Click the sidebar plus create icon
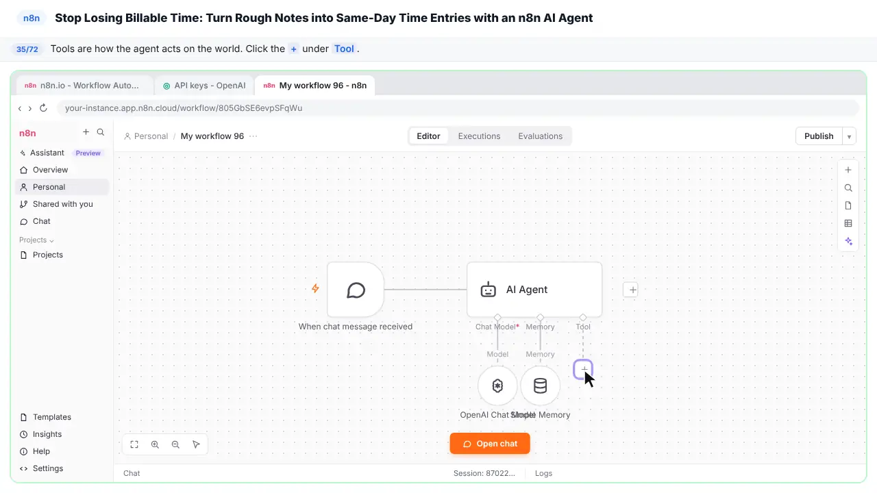877x493 pixels. pyautogui.click(x=86, y=132)
